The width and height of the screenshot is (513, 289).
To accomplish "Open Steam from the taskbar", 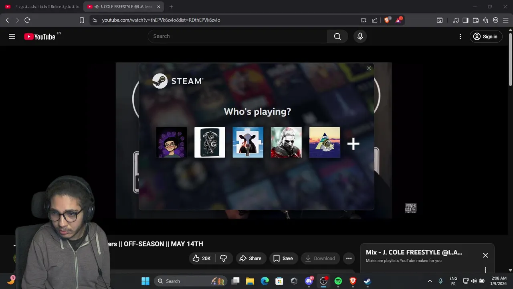I will 368,281.
